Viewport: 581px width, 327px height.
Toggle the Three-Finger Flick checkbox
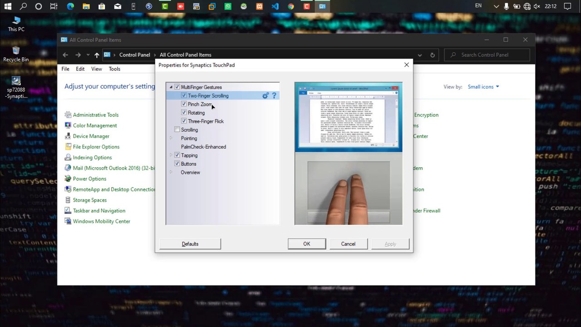tap(184, 121)
